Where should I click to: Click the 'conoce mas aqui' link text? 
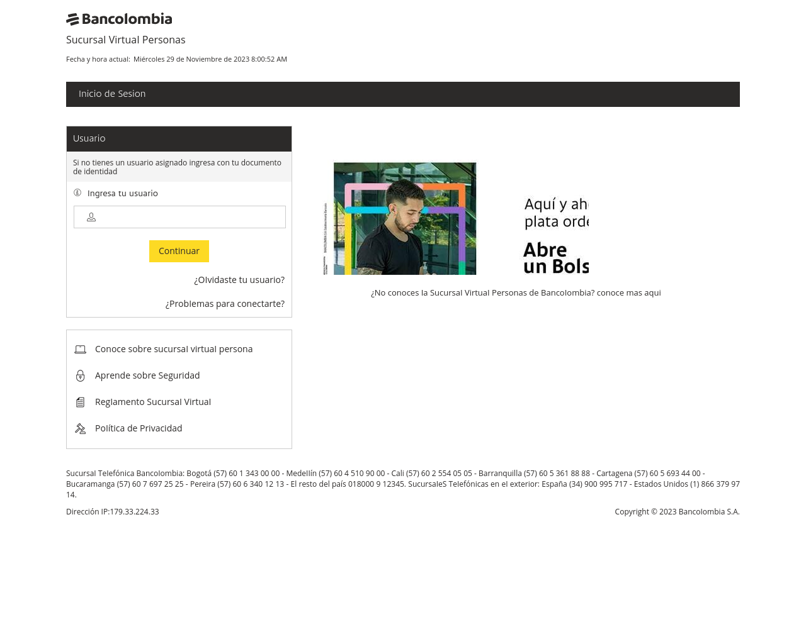(x=628, y=292)
